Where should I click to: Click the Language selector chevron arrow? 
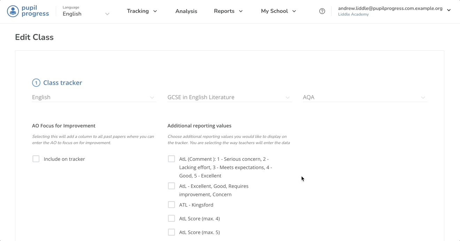click(x=107, y=14)
